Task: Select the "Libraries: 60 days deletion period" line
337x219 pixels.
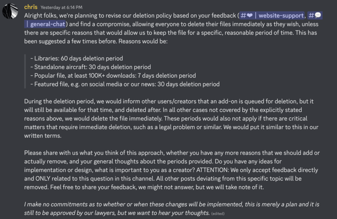Action: point(77,59)
